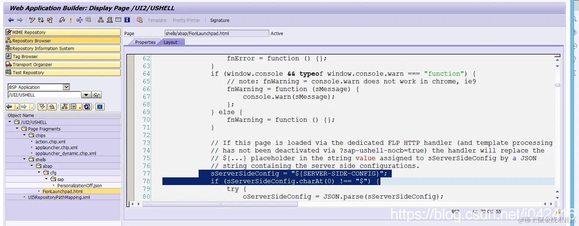
Task: Click the Pretty Printer toolbar button
Action: 187,20
